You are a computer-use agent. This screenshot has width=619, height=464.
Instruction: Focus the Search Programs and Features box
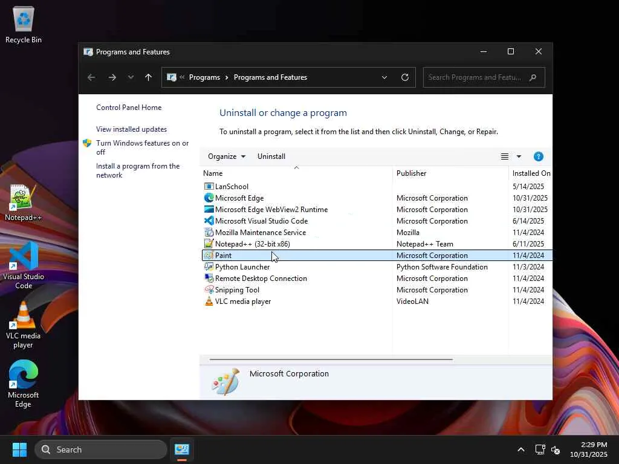coord(484,77)
